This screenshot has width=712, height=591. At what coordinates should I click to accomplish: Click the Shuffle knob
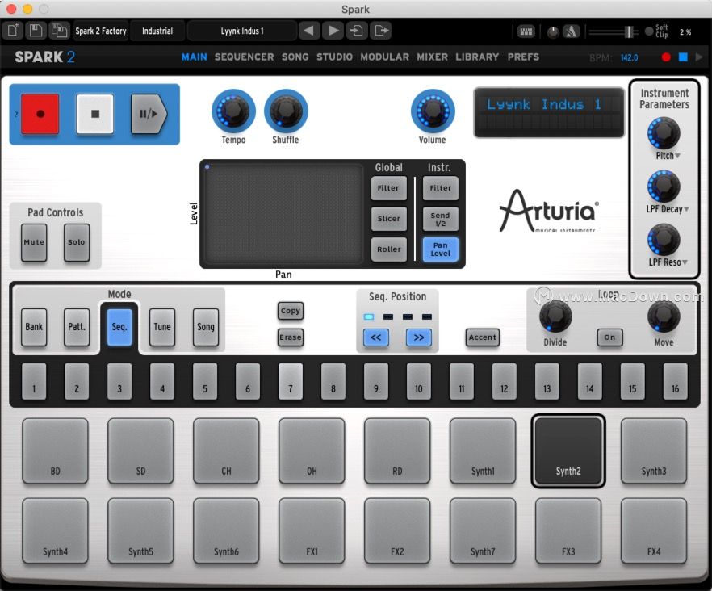[286, 111]
